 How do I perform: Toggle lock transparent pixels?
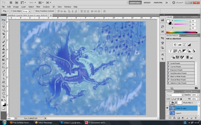click(x=173, y=99)
